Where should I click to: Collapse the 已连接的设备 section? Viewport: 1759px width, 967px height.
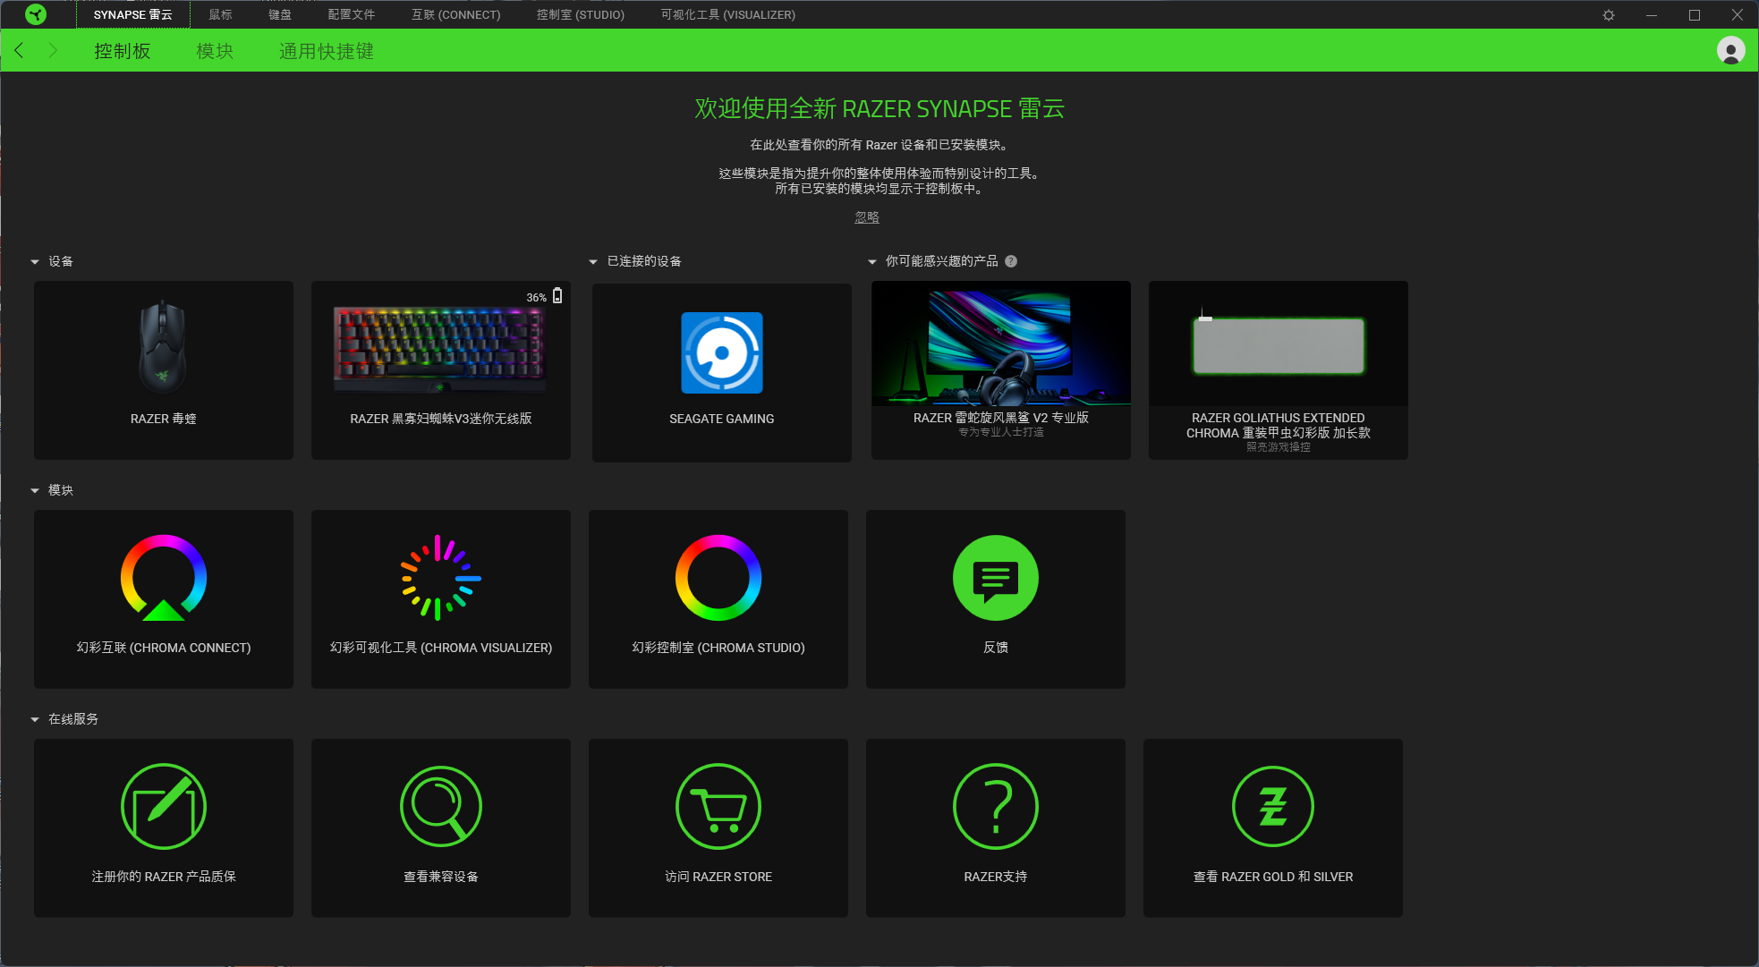[x=592, y=262]
